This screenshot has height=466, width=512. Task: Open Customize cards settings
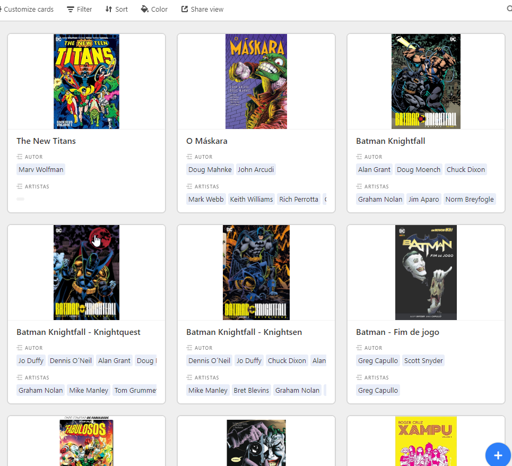tap(27, 9)
